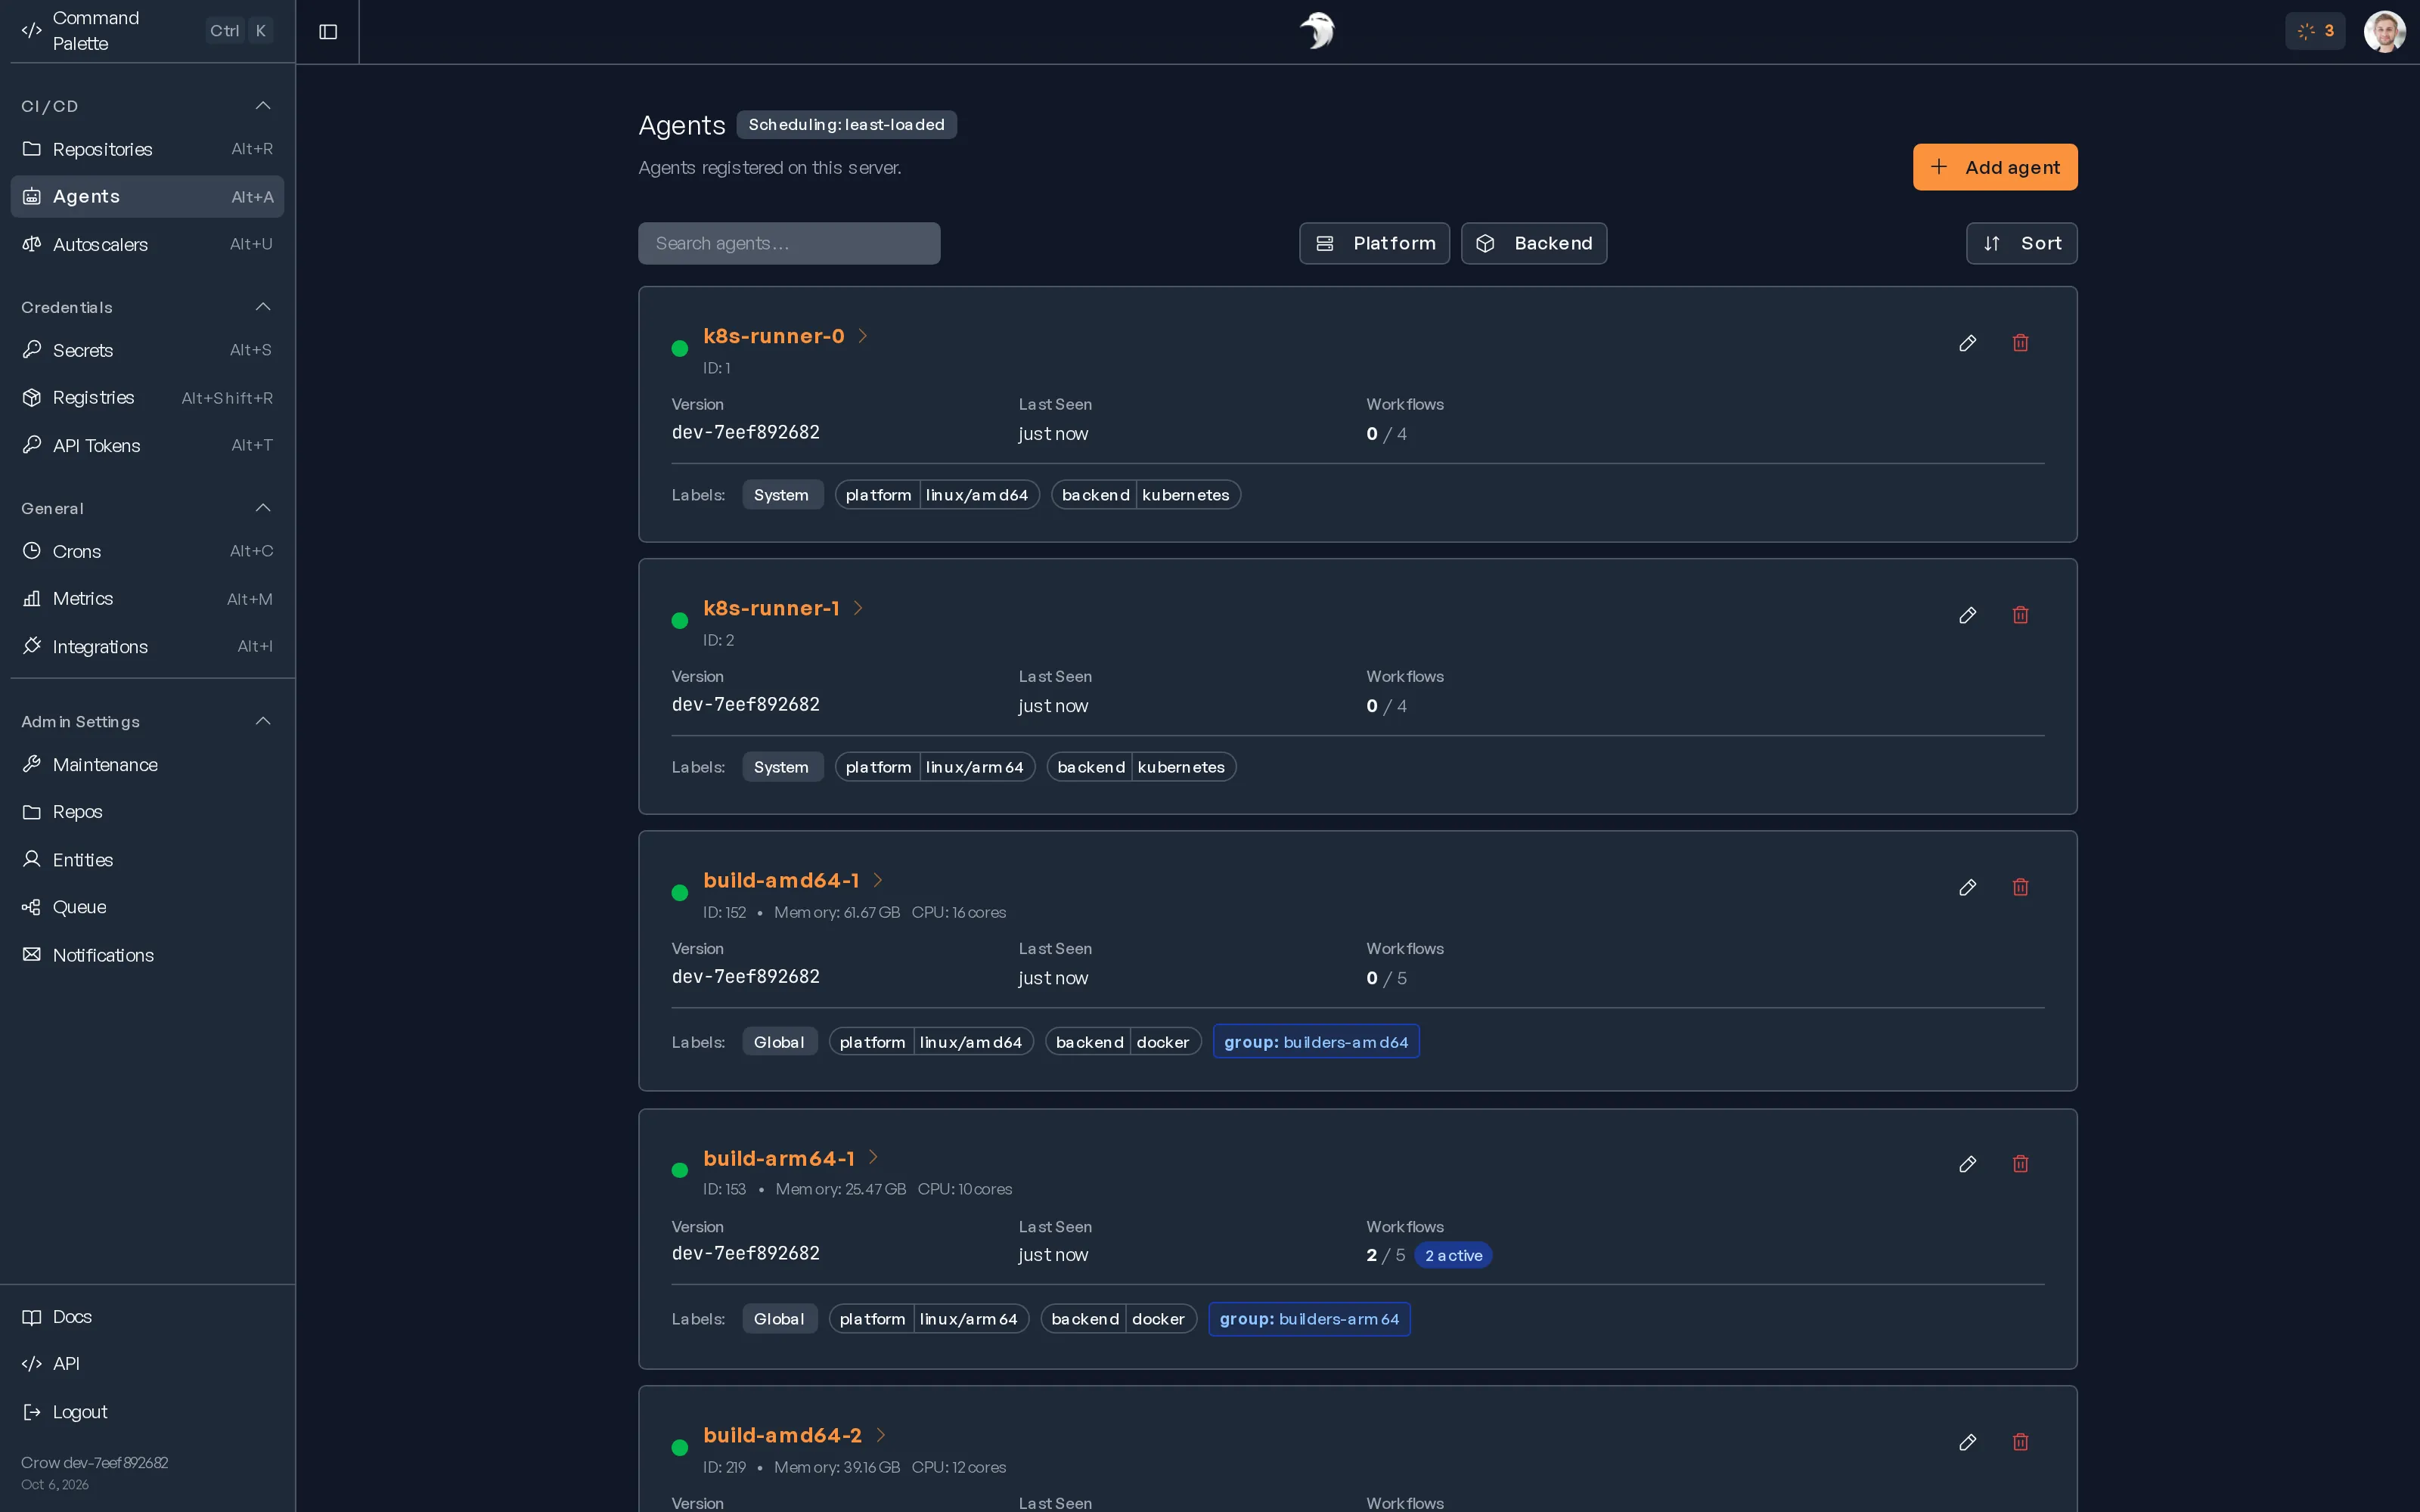Click the Global label on build-amd64-1
Screen dimensions: 2420x1512
[x=779, y=1042]
